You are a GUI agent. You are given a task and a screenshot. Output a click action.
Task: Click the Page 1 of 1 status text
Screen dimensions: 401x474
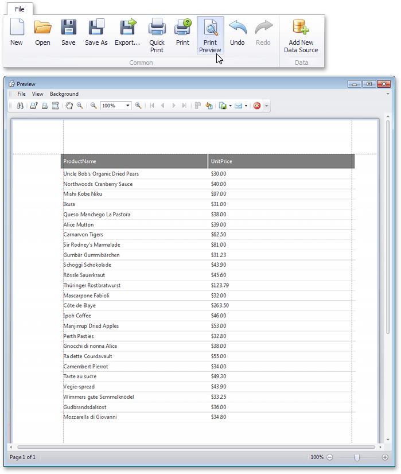[23, 457]
